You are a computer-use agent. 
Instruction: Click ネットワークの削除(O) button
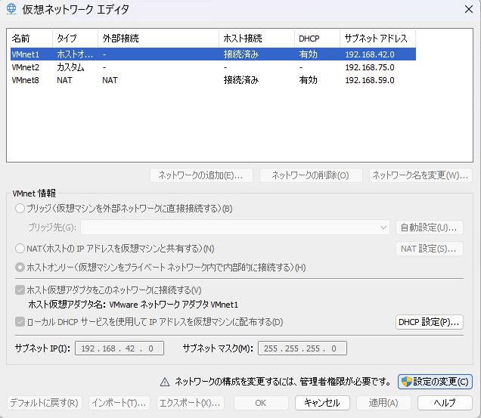(x=311, y=175)
